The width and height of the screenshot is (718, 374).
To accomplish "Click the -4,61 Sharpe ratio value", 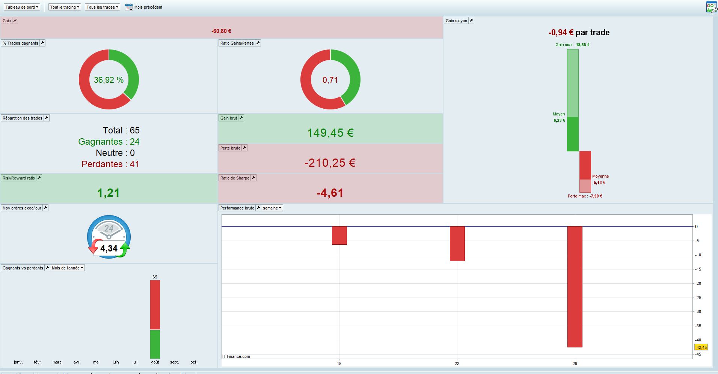I will [330, 193].
